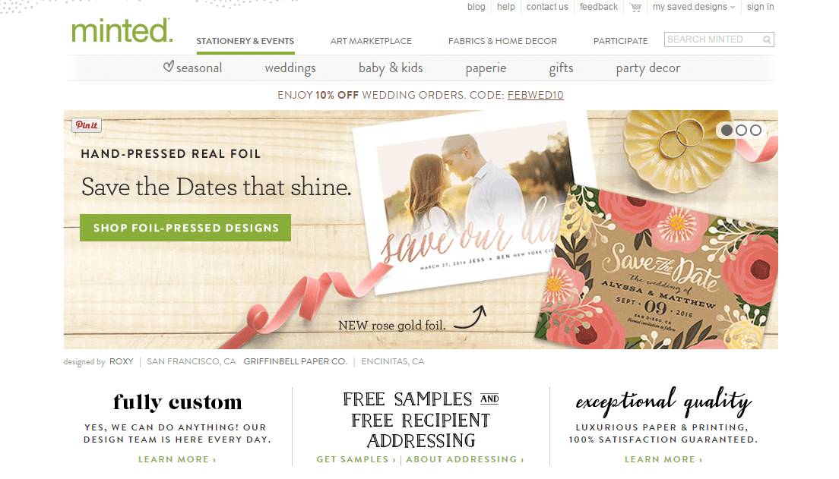
Task: Click Shop Foil-Pressed Designs button
Action: pos(185,228)
